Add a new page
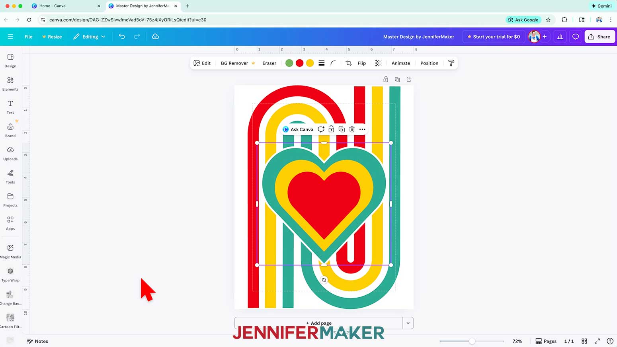Image resolution: width=617 pixels, height=347 pixels. [319, 323]
